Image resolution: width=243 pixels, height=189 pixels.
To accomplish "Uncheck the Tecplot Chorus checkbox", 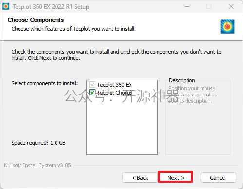I will pos(92,92).
